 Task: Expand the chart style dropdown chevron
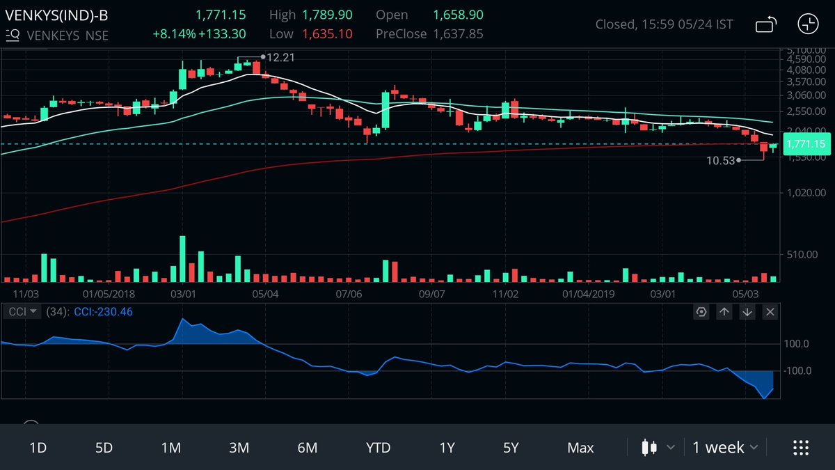[x=669, y=448]
